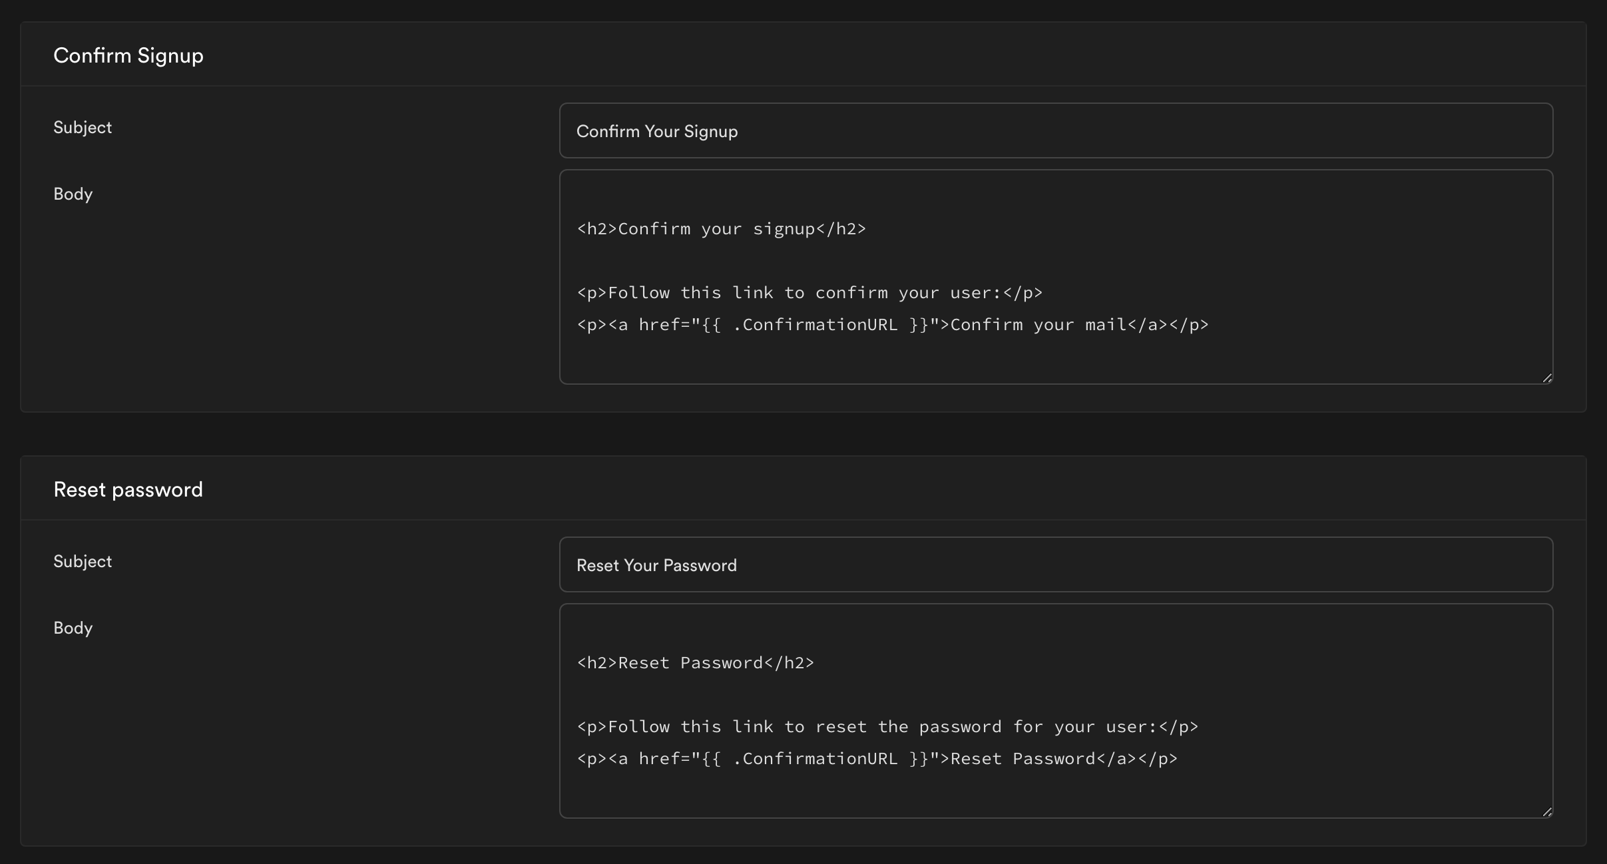Click 'Reset Password' anchor text in last line
The image size is (1607, 864).
(1023, 759)
